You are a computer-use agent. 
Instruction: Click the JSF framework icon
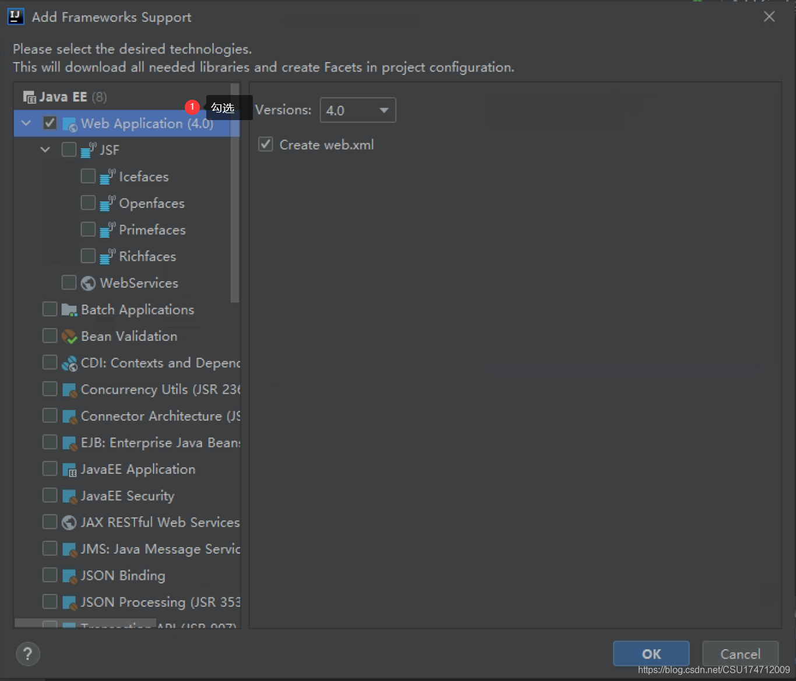coord(88,150)
